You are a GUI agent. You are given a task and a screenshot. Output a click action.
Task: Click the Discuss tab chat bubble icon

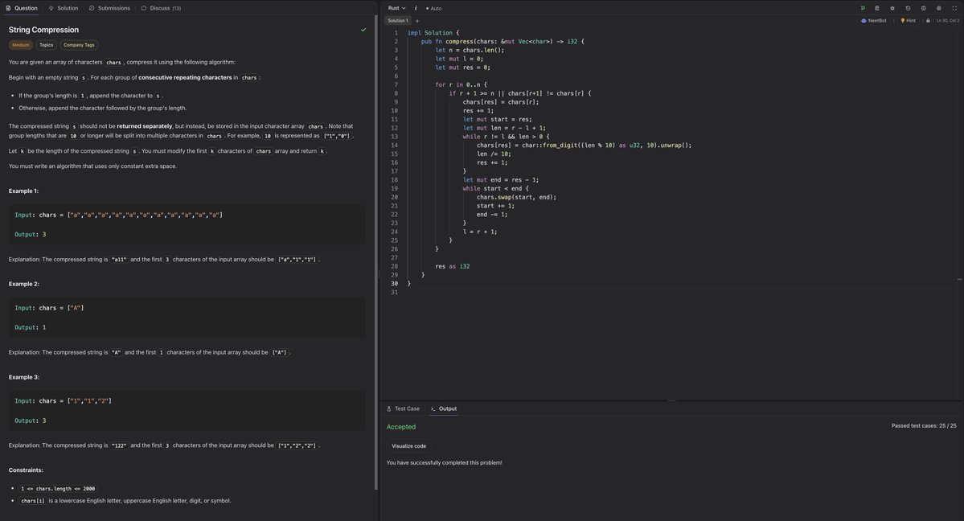tap(144, 8)
